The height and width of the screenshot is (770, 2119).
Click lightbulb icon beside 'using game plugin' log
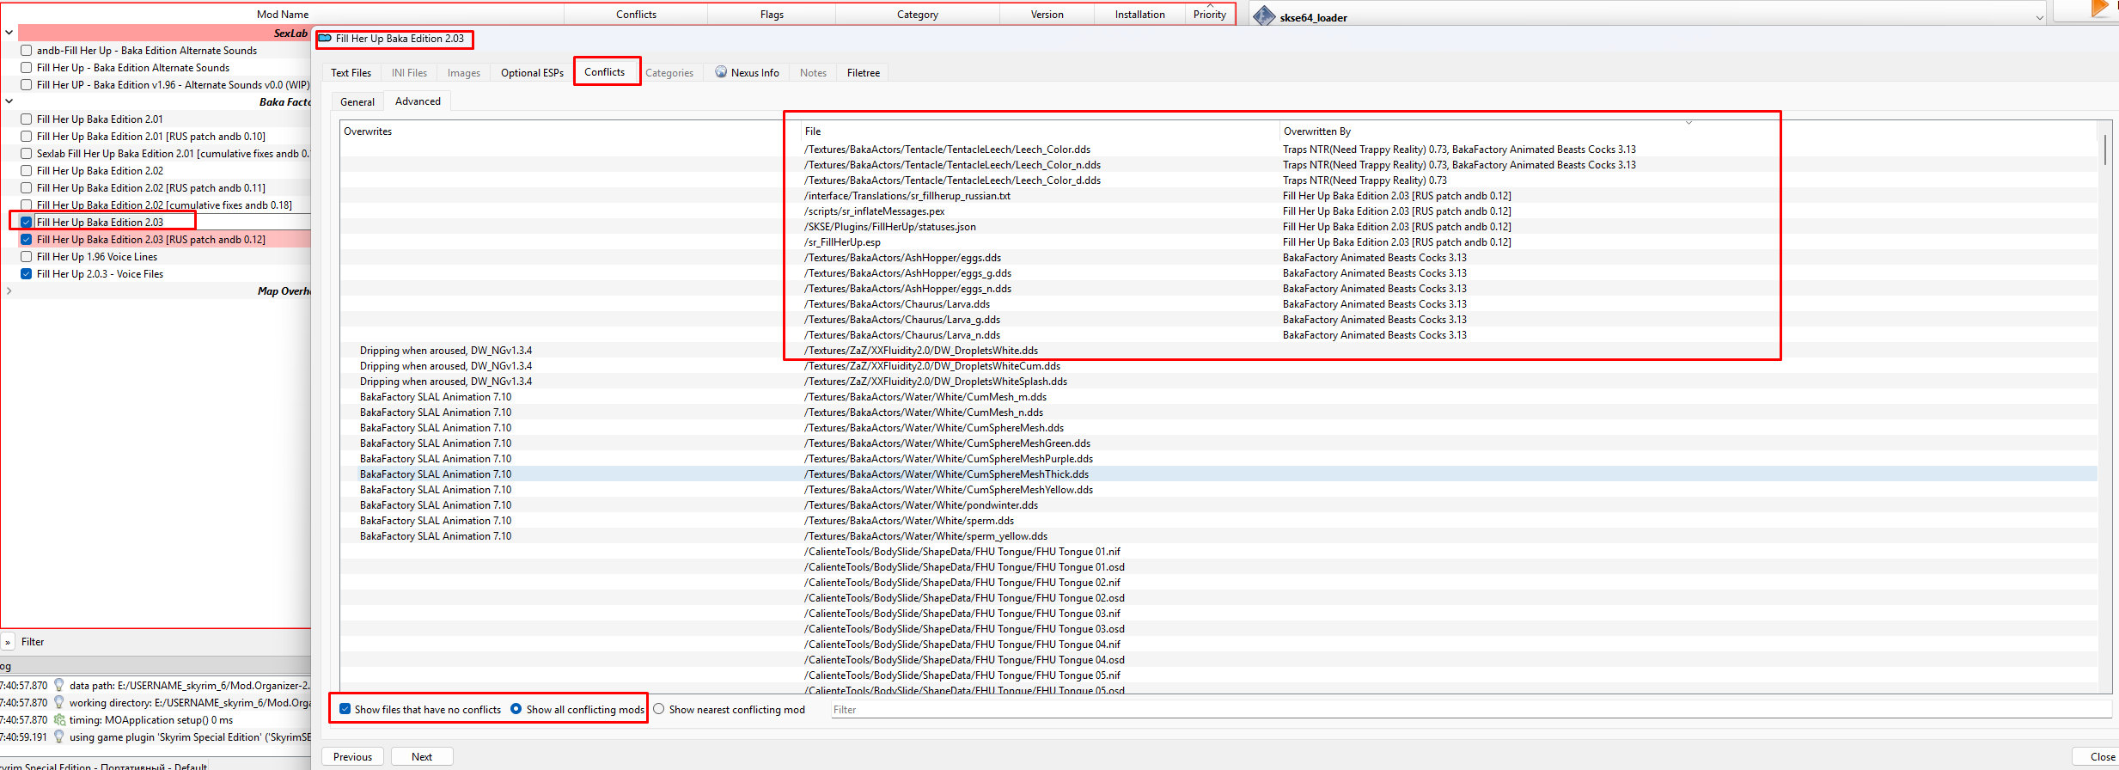click(59, 737)
